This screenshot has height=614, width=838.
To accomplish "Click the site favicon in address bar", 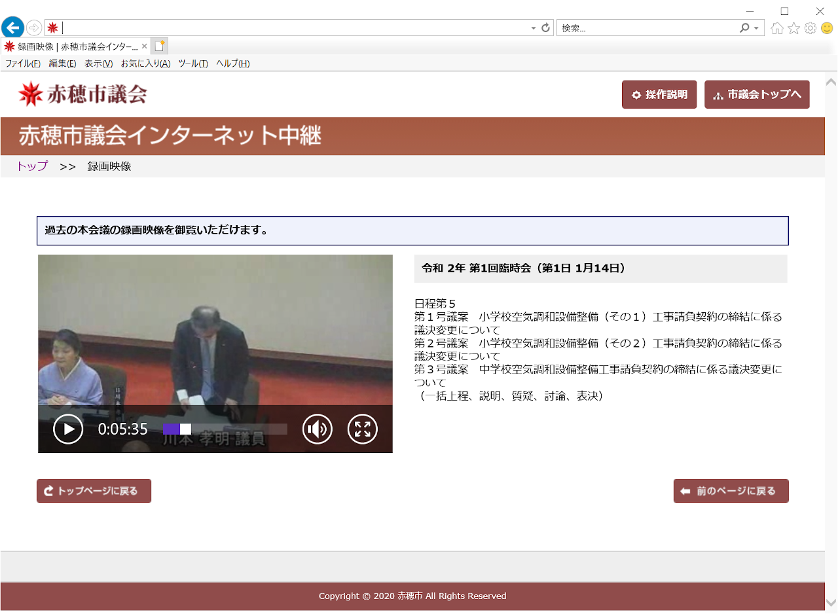I will click(x=52, y=27).
